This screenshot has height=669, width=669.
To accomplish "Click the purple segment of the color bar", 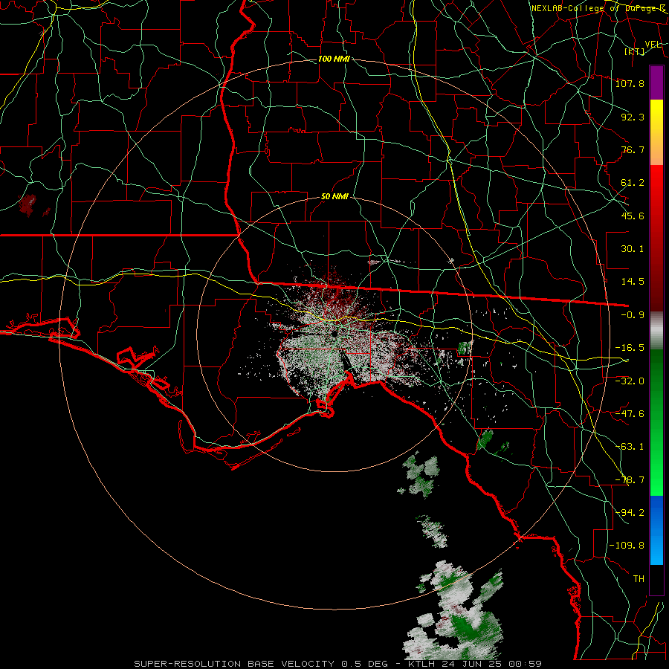I will (x=656, y=83).
